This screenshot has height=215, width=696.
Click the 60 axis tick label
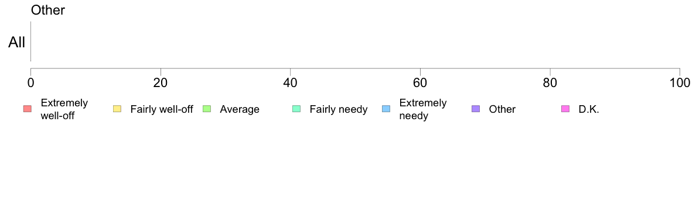click(x=420, y=83)
